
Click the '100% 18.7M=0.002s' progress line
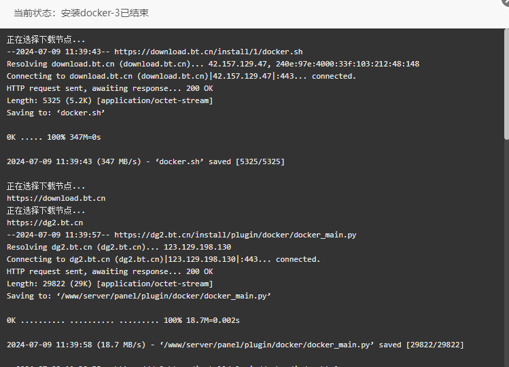coord(123,320)
